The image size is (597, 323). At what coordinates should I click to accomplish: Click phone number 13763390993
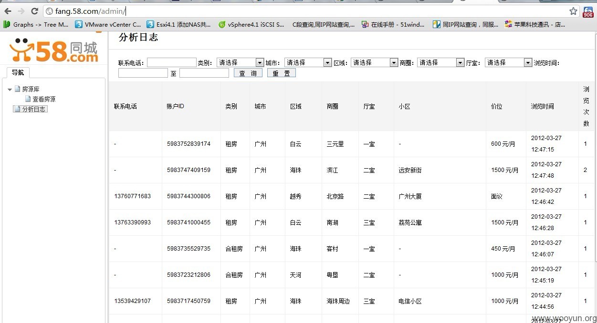pyautogui.click(x=133, y=222)
